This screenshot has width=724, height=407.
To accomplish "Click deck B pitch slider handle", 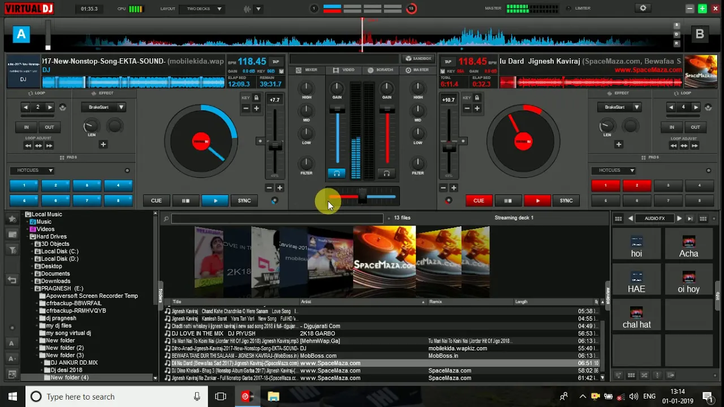I will (449, 146).
